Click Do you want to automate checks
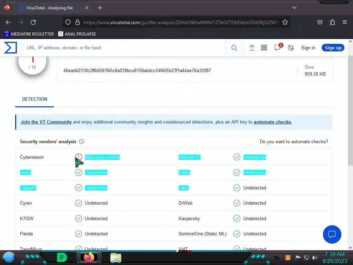353x265 pixels. tap(294, 141)
